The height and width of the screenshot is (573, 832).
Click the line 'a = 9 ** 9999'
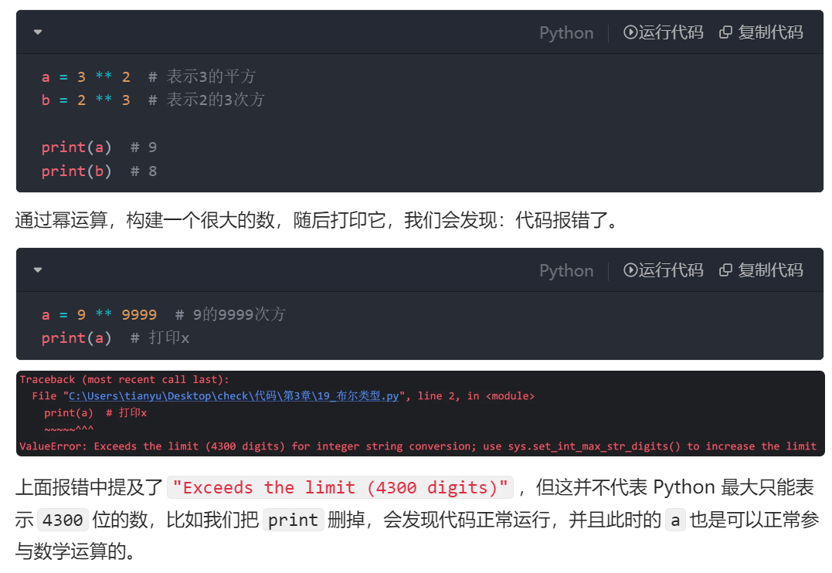tap(99, 314)
